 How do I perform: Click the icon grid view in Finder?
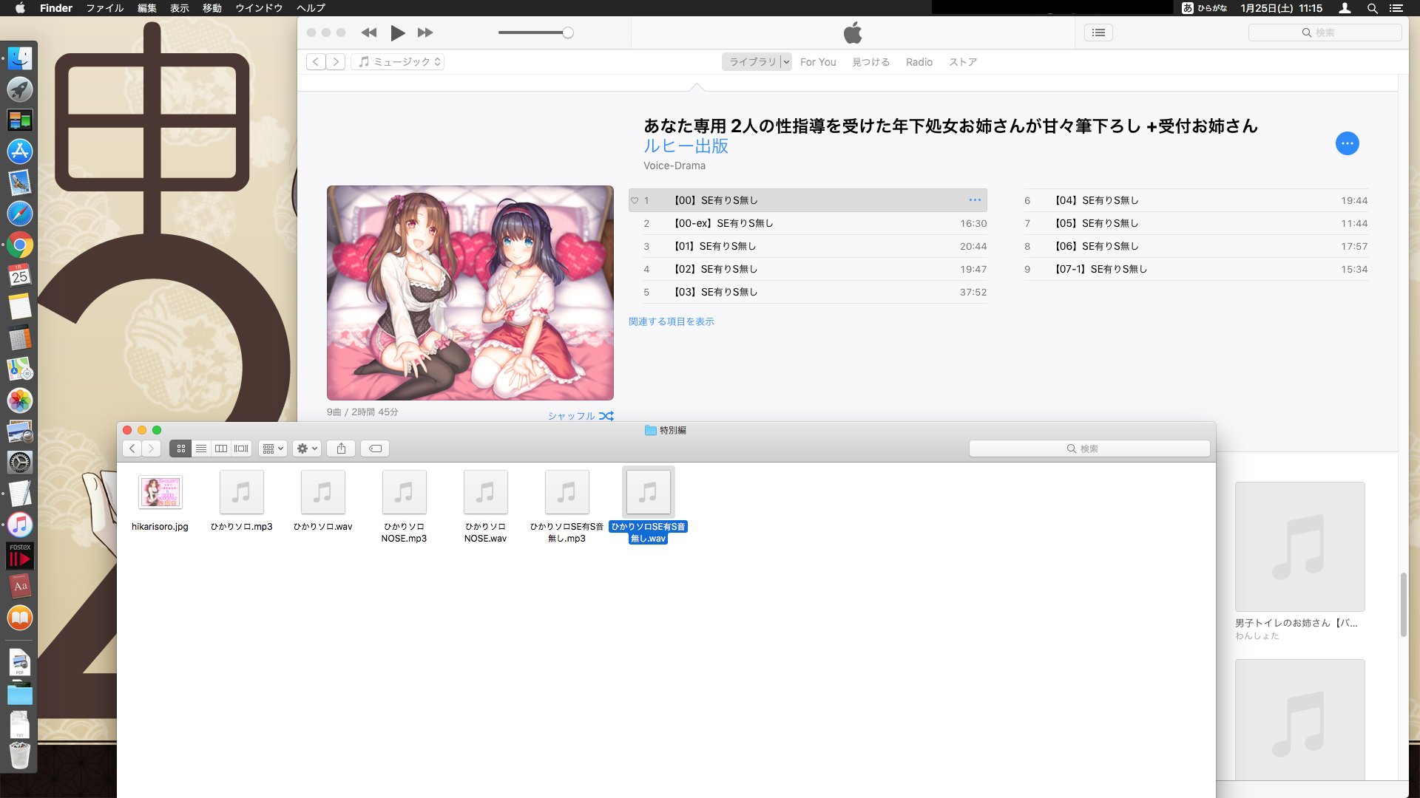(x=180, y=449)
